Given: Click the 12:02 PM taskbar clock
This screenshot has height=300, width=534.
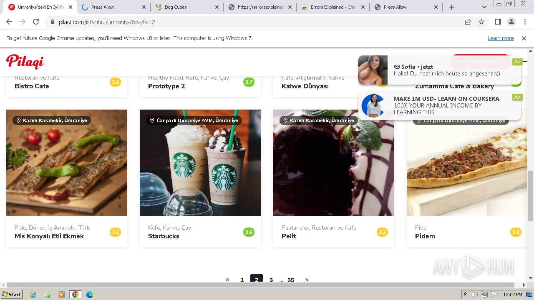Looking at the screenshot, I should pyautogui.click(x=513, y=295).
